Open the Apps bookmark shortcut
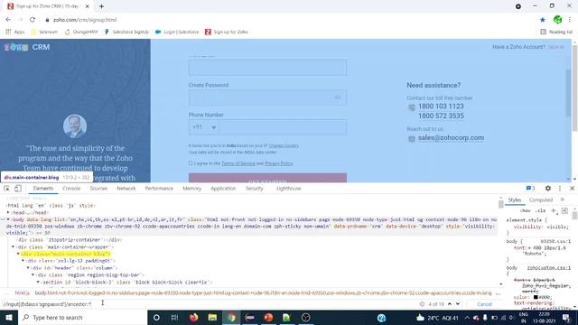The width and height of the screenshot is (578, 325). coord(14,32)
